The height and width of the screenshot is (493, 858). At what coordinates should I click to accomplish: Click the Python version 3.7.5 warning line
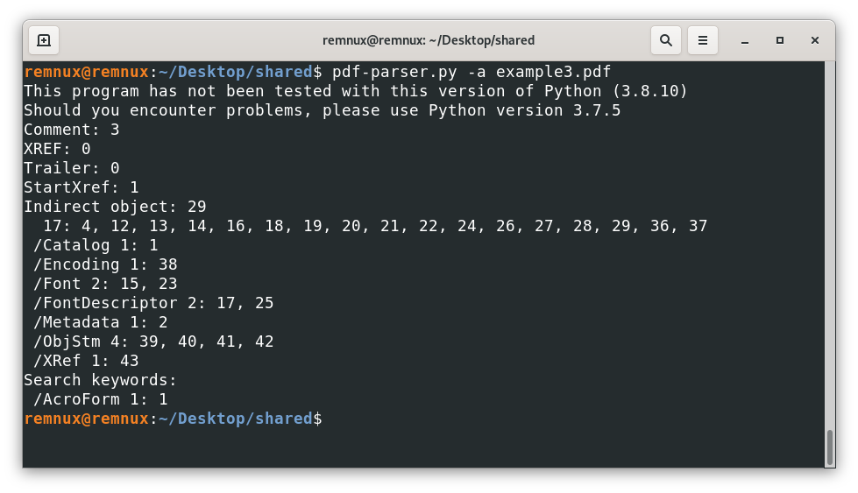(322, 110)
